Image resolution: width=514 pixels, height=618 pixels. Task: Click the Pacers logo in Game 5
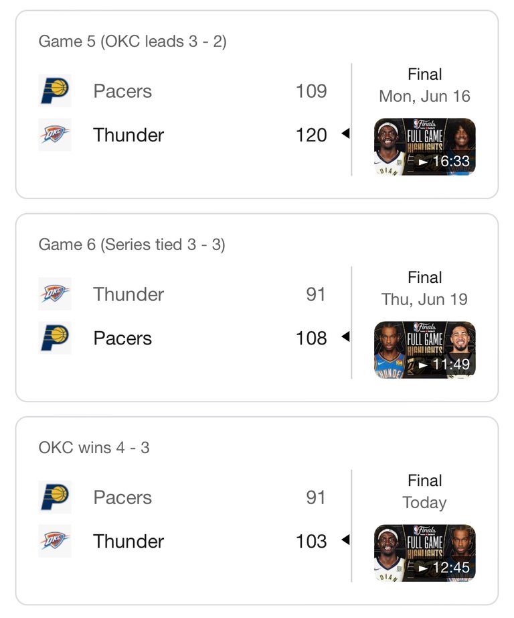tap(55, 90)
